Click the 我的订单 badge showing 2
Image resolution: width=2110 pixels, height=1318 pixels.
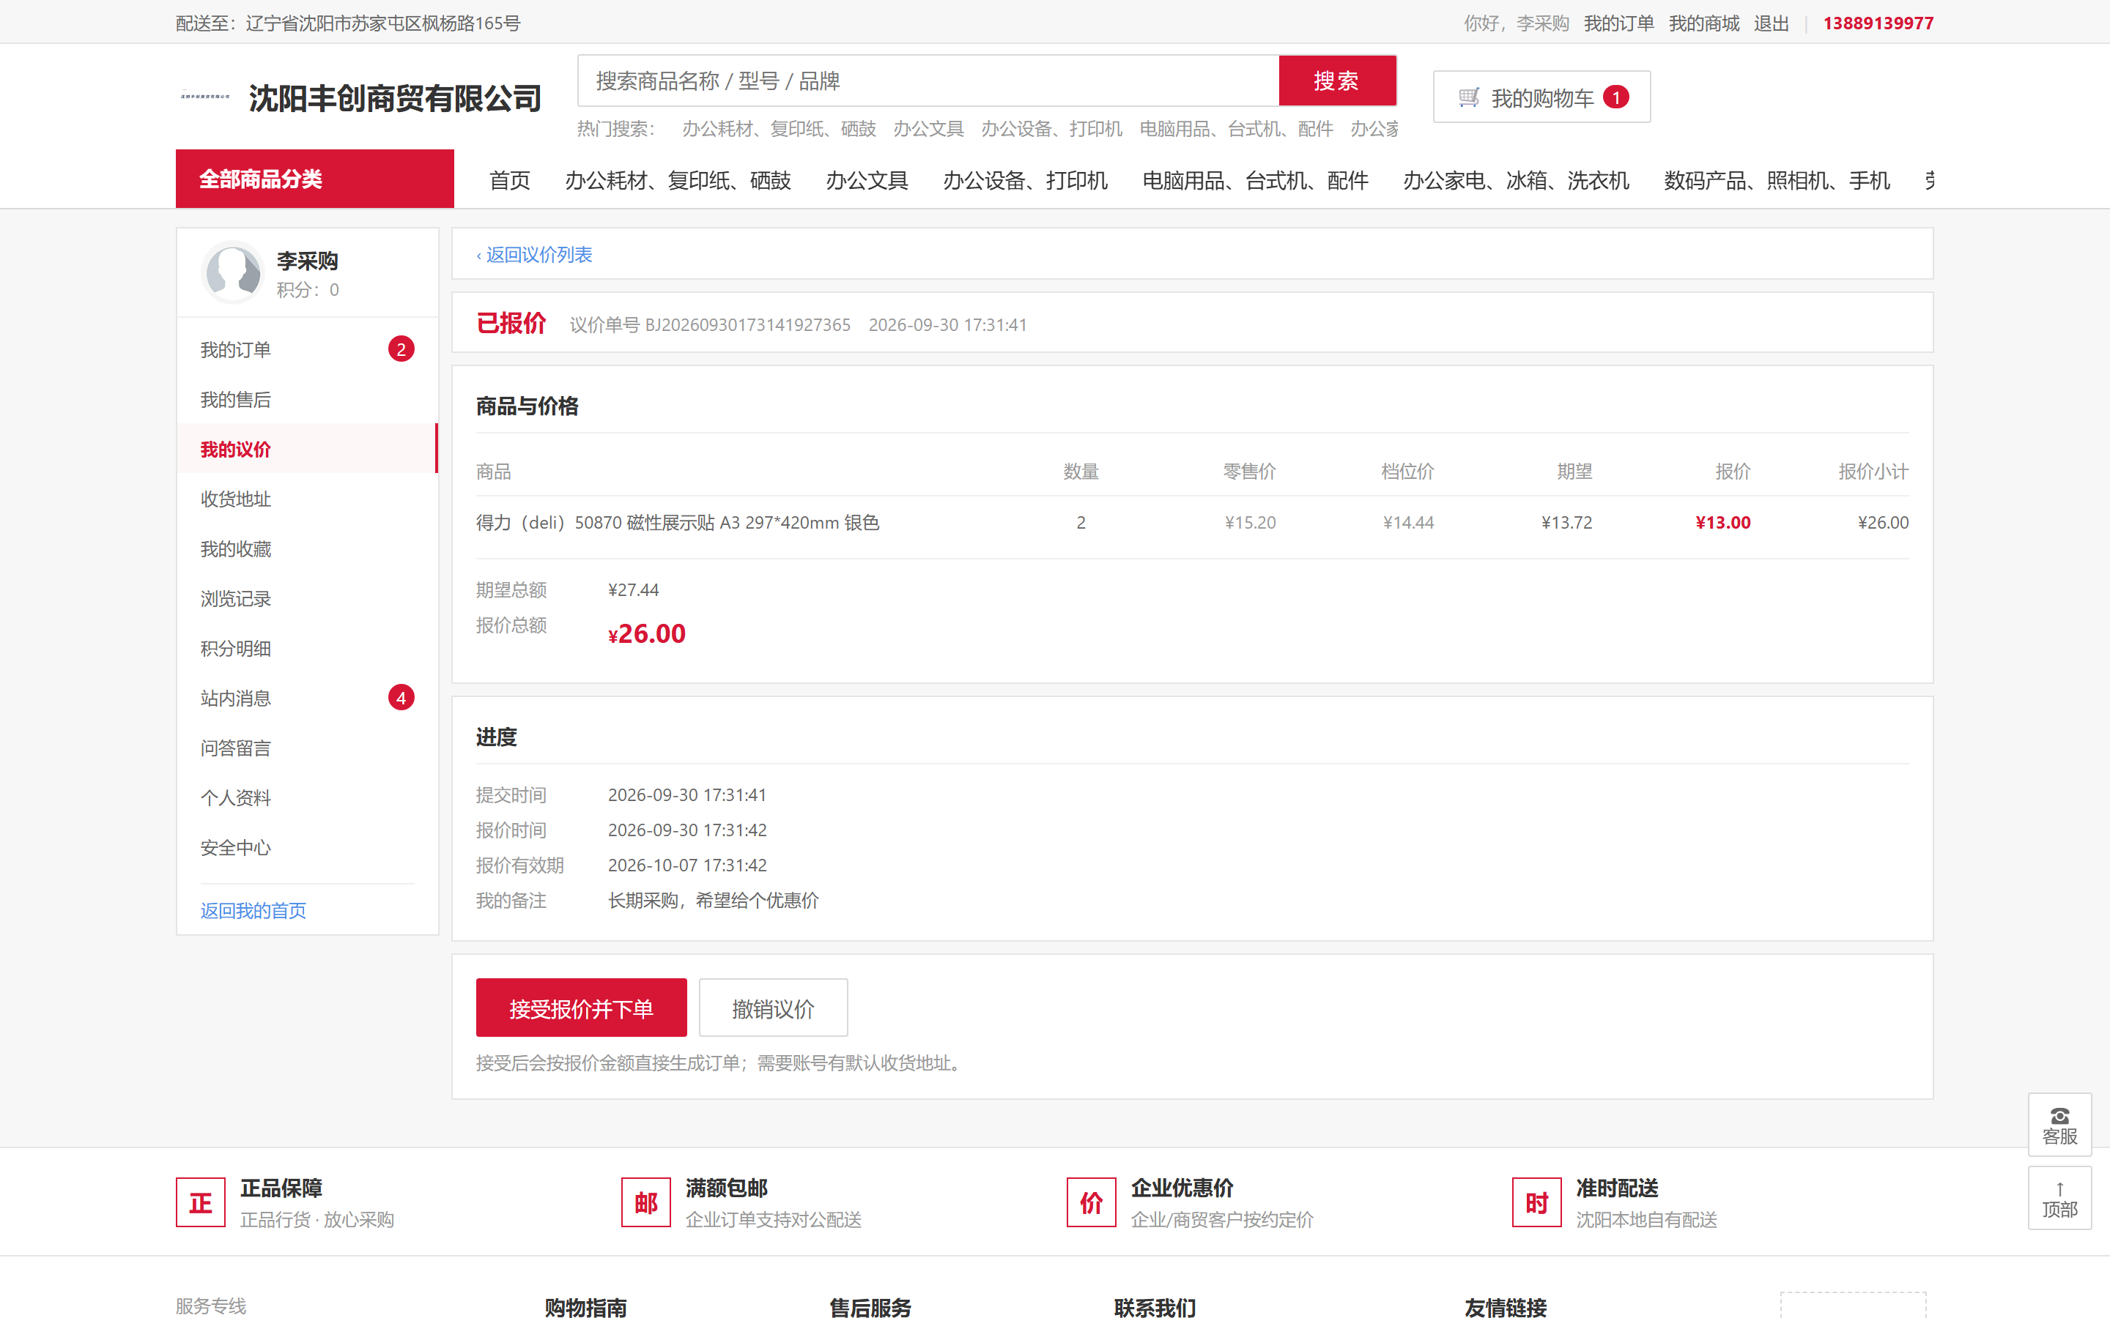click(401, 349)
